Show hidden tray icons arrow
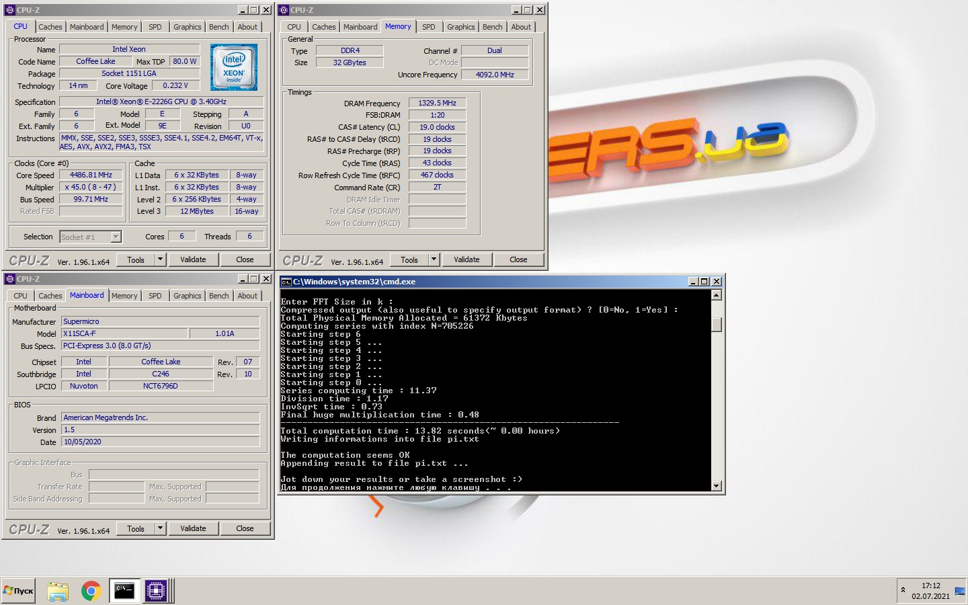Screen dimensions: 968x605 (903, 590)
